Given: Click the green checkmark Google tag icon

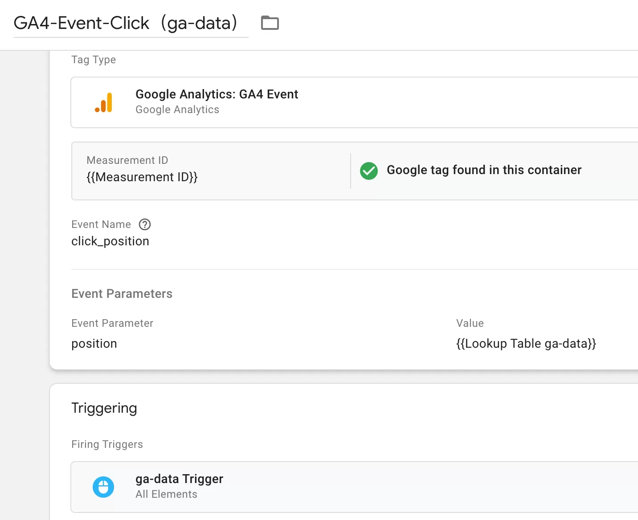Looking at the screenshot, I should 369,171.
